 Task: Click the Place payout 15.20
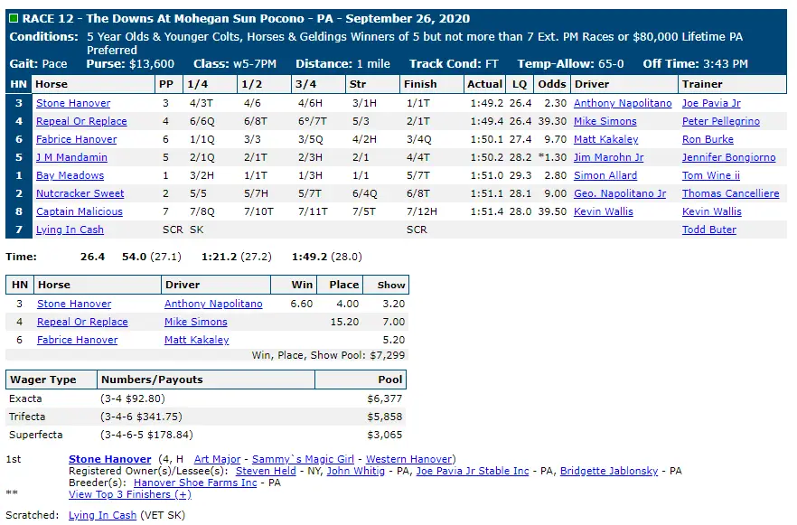coord(344,323)
